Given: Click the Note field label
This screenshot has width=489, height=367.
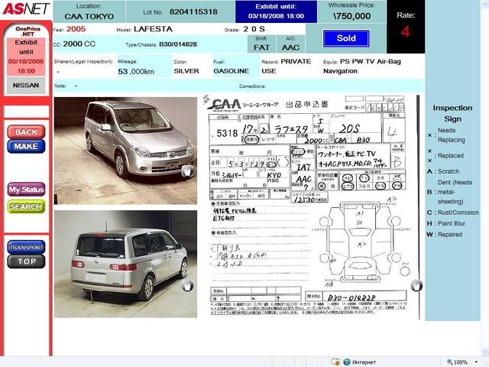Looking at the screenshot, I should point(60,86).
